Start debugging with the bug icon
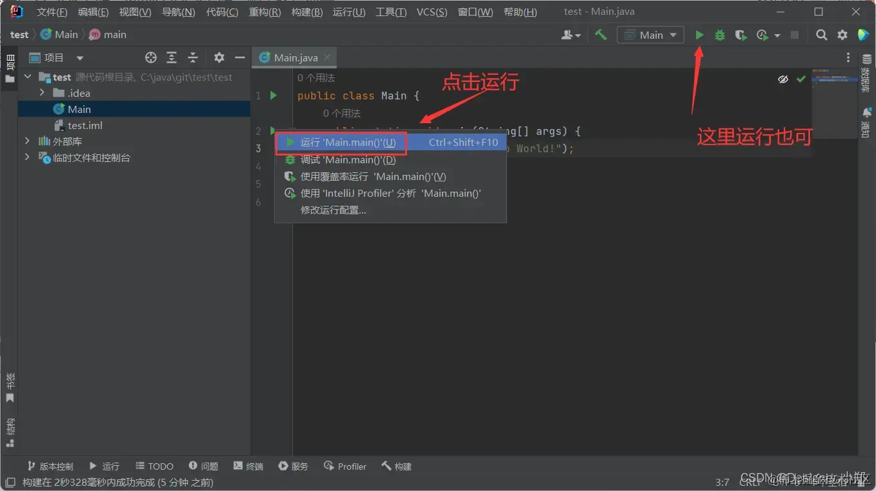This screenshot has width=876, height=491. click(720, 35)
